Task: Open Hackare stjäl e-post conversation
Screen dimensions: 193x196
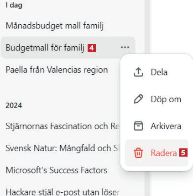Action: click(x=63, y=192)
